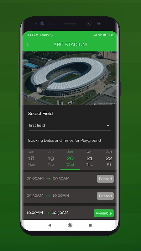Tap the Wi-Fi status icon
Image resolution: width=141 pixels, height=251 pixels.
pyautogui.click(x=100, y=35)
